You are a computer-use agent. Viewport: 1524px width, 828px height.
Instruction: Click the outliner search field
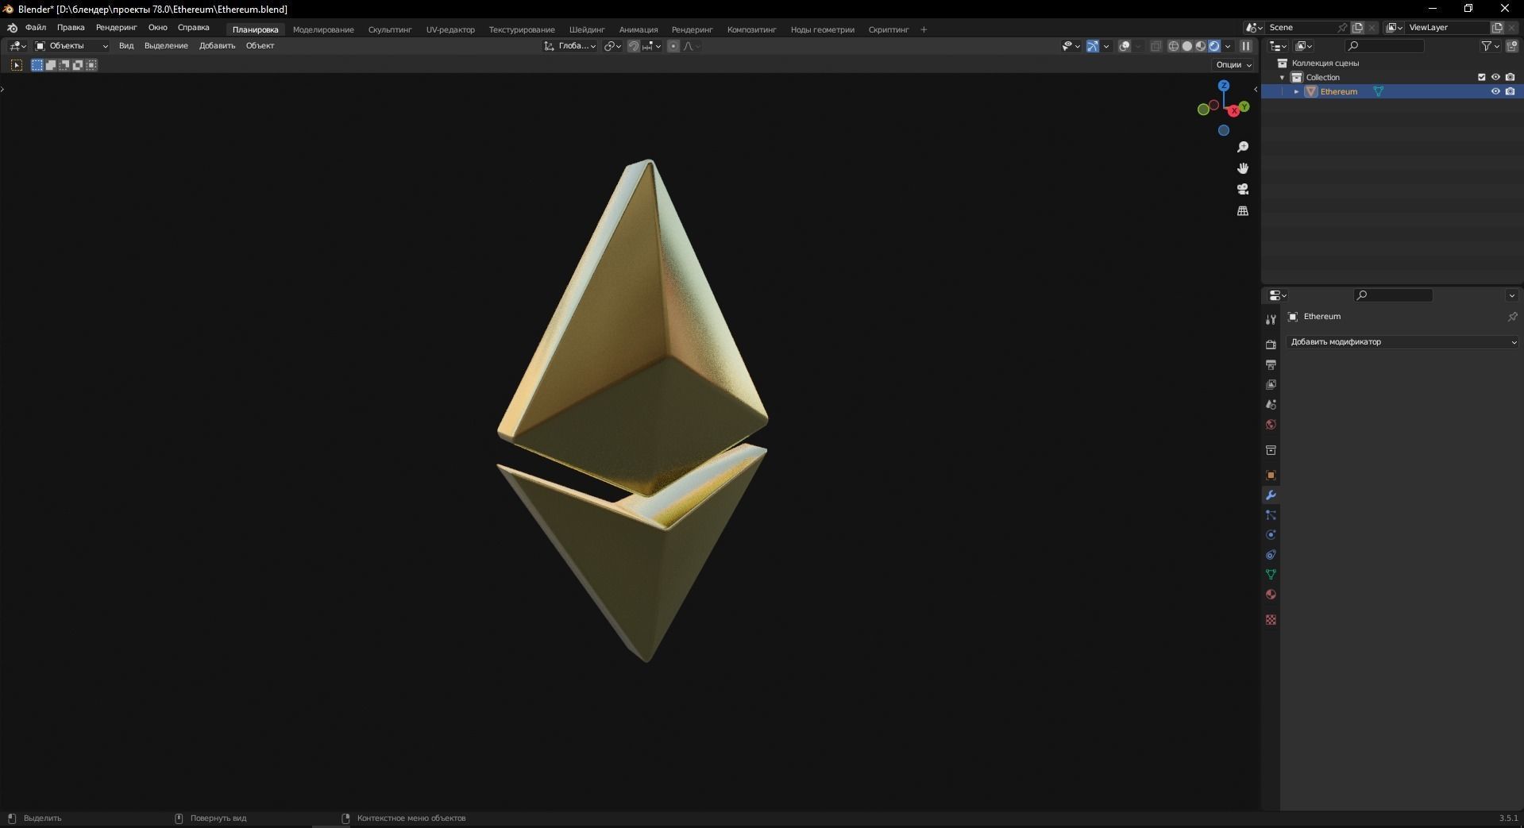(1385, 46)
